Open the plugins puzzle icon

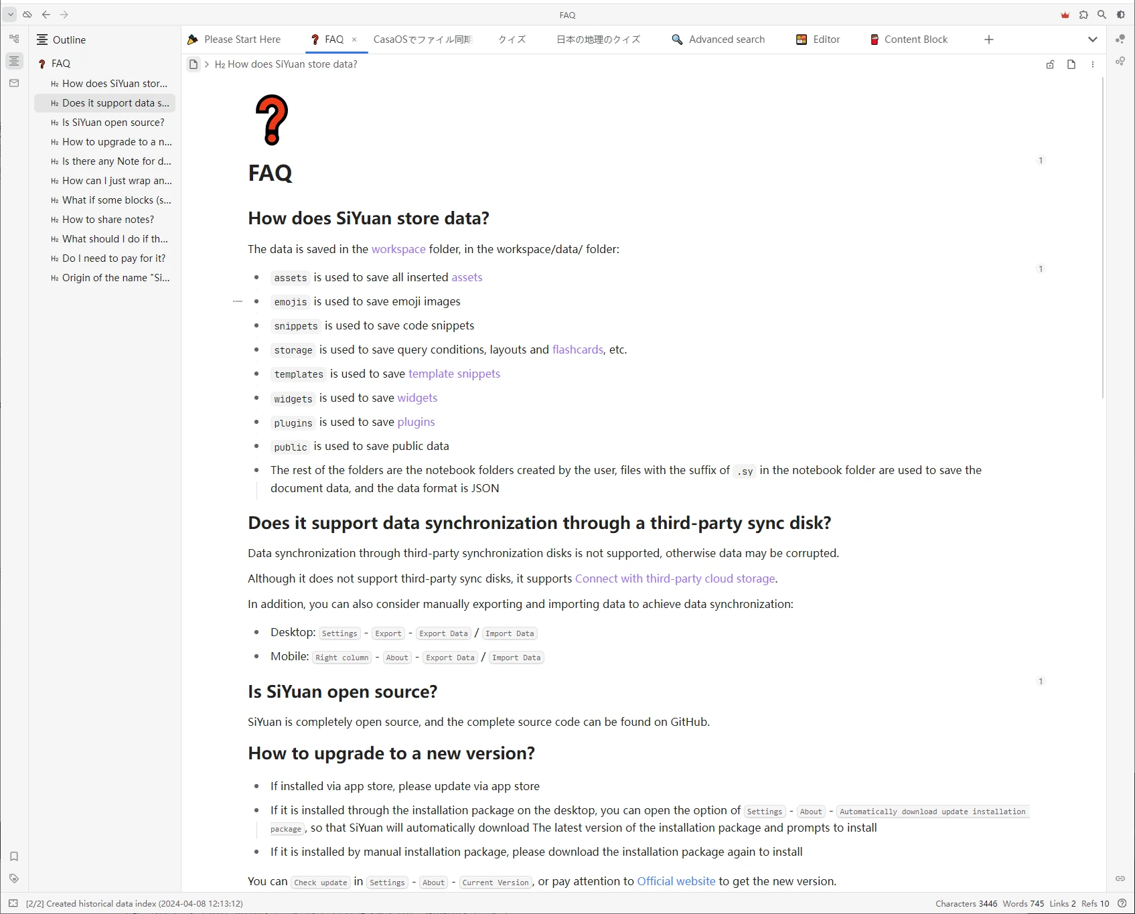click(x=1083, y=15)
